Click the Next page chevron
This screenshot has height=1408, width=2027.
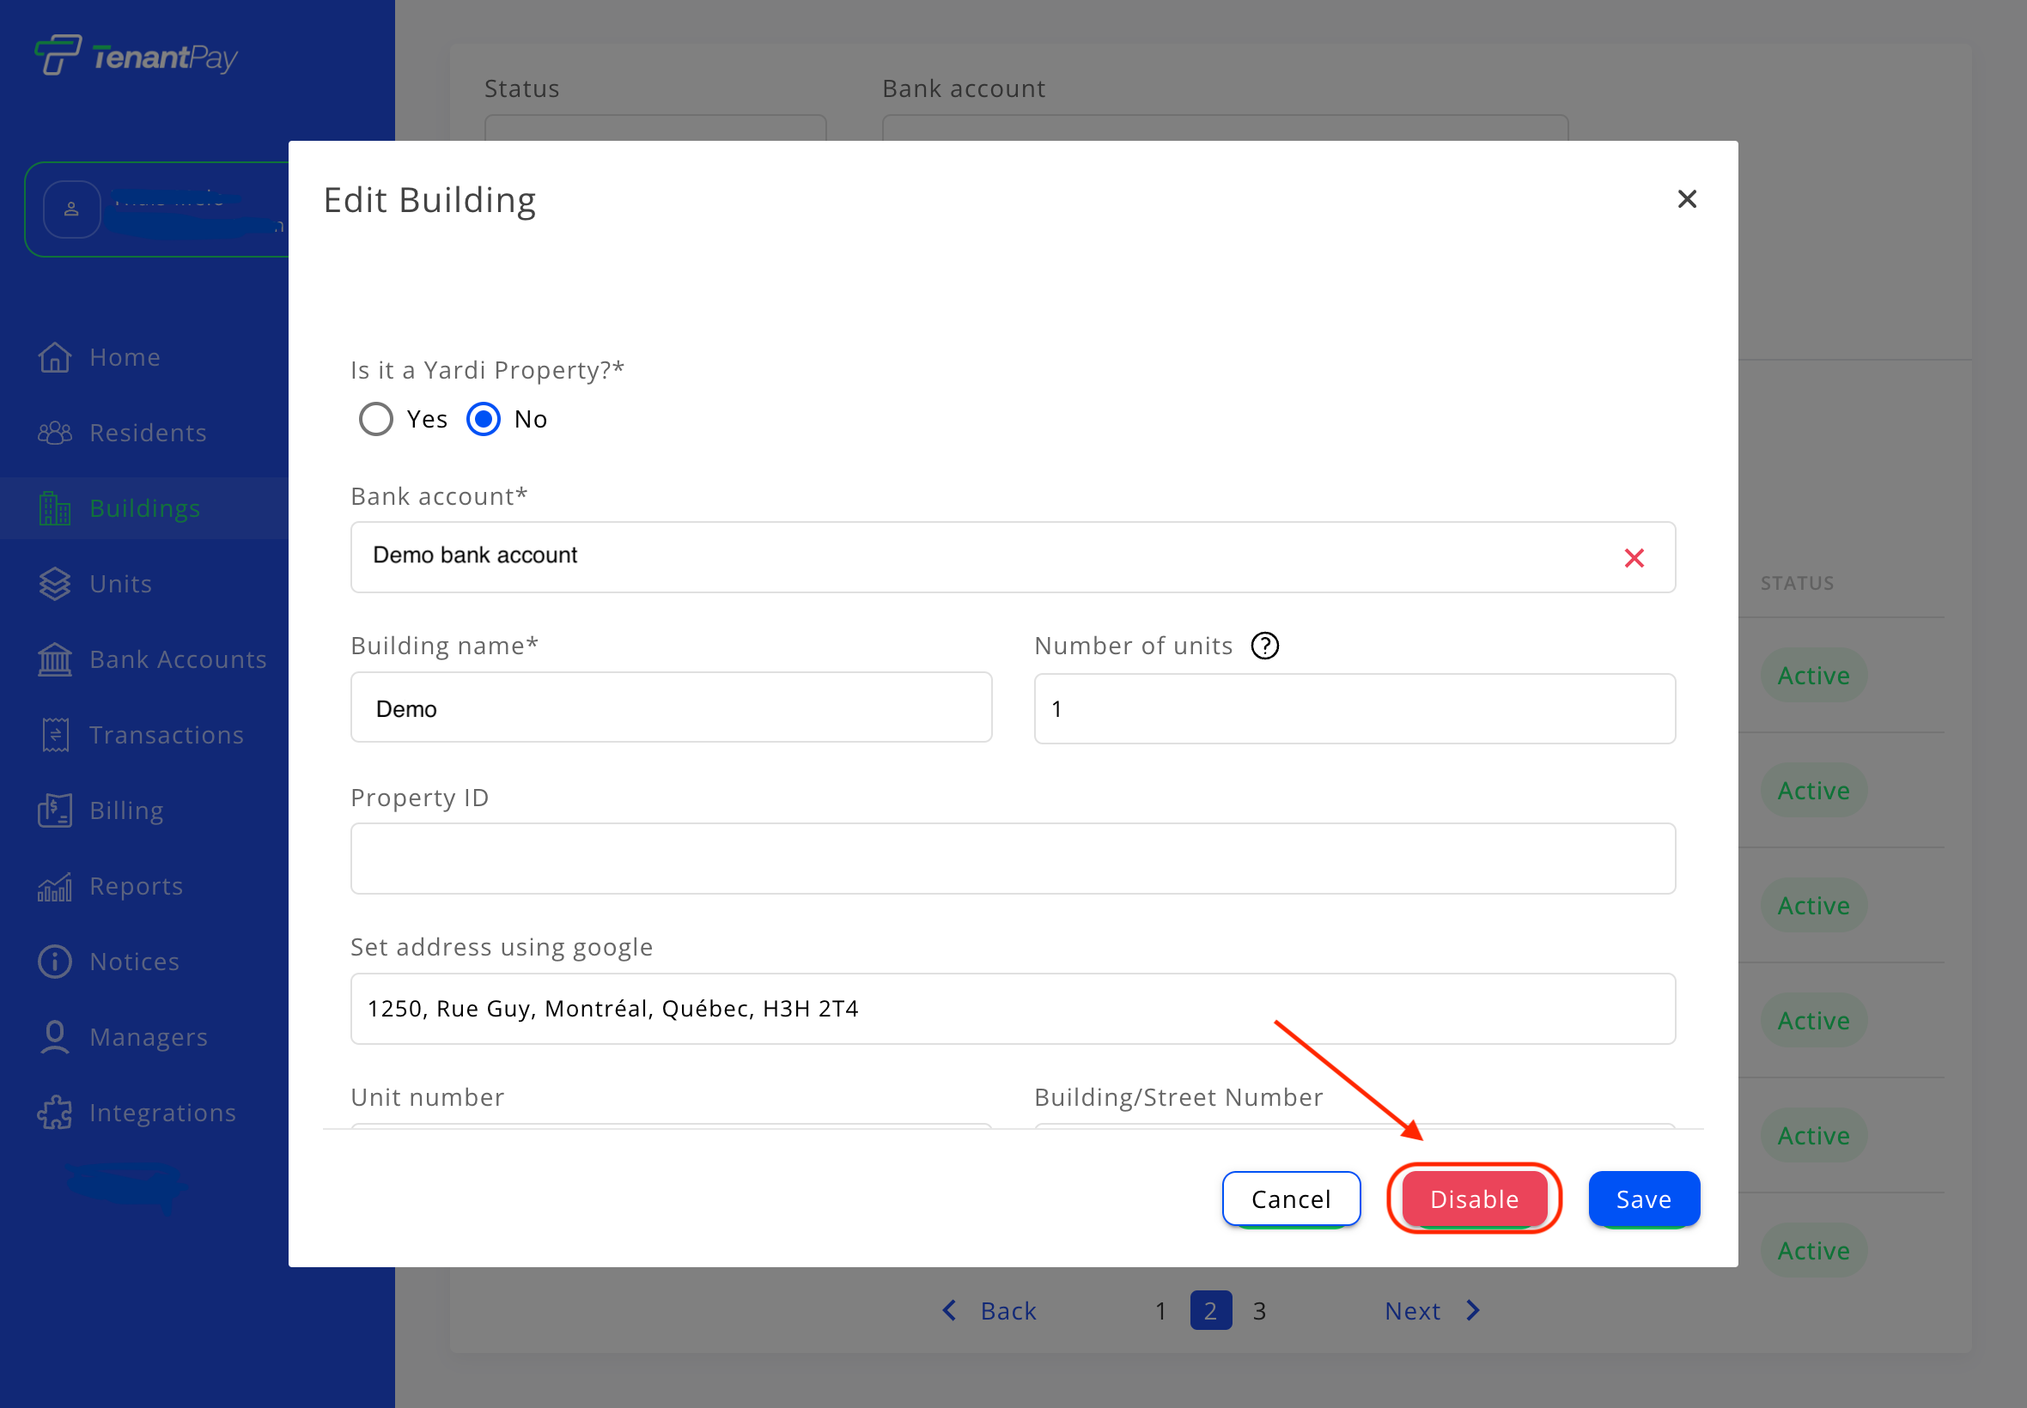point(1472,1310)
